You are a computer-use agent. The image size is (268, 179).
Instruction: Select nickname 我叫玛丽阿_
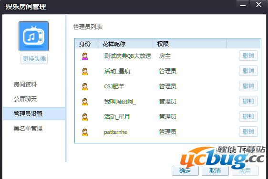[120, 102]
